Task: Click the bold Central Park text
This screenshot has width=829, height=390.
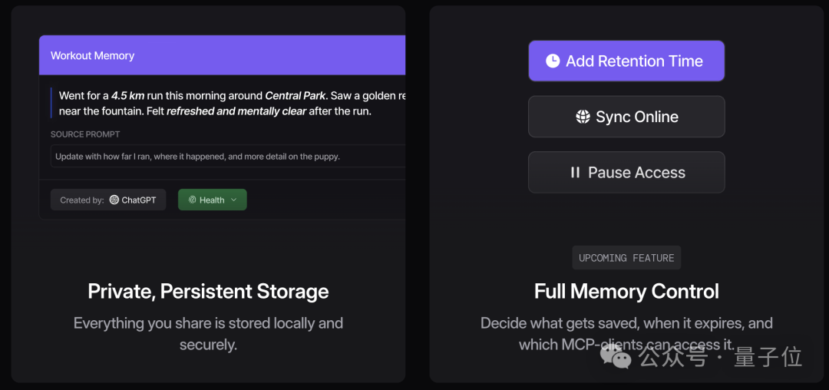Action: pyautogui.click(x=296, y=96)
